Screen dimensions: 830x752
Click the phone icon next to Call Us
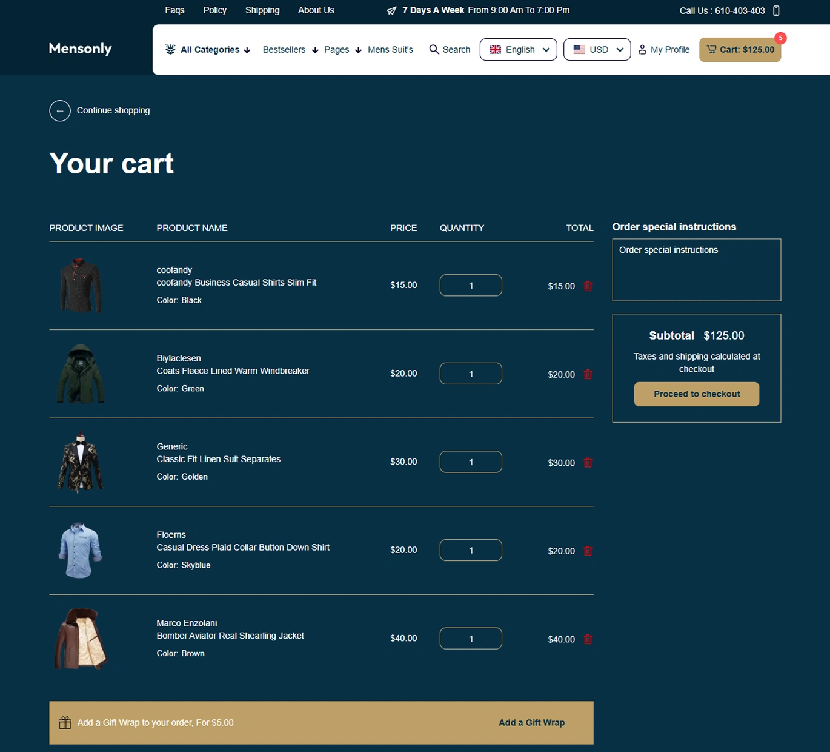coord(776,10)
